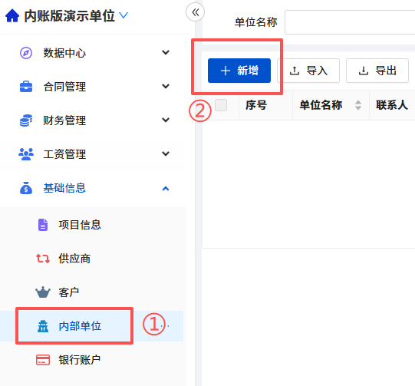This screenshot has height=386, width=415.
Task: Click the 数据中心 compass icon
Action: pyautogui.click(x=26, y=53)
